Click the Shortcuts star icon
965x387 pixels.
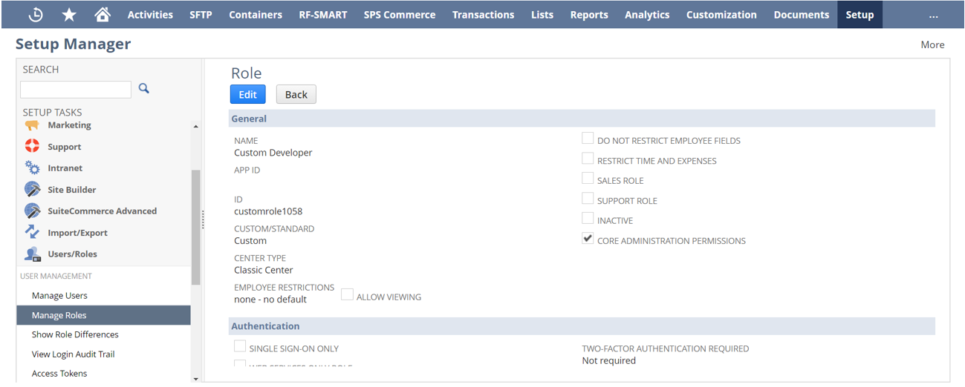click(x=69, y=15)
